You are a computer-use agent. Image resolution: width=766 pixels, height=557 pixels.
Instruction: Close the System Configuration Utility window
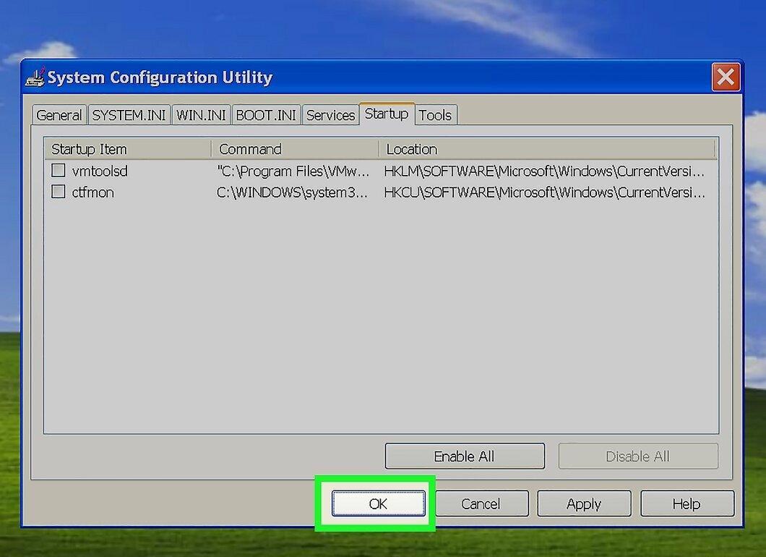[x=726, y=77]
